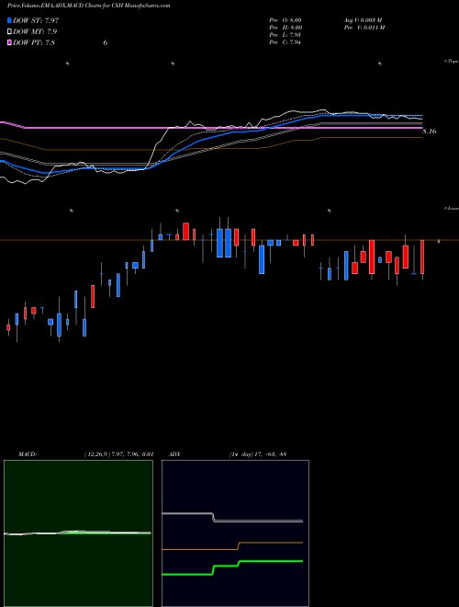Click the 'Pre V: 0.011 M' volume text
The width and height of the screenshot is (459, 607).
364,28
